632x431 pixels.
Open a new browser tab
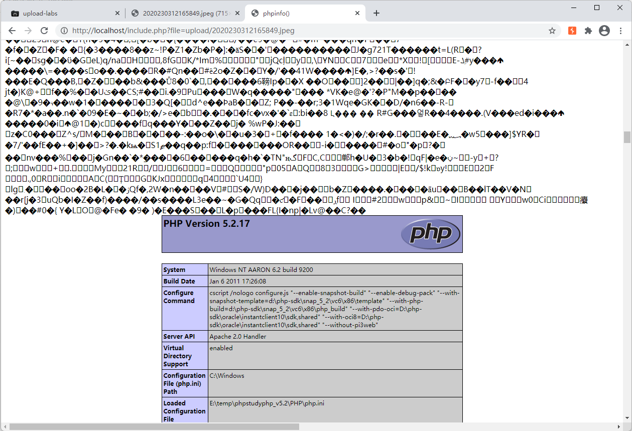coord(376,13)
